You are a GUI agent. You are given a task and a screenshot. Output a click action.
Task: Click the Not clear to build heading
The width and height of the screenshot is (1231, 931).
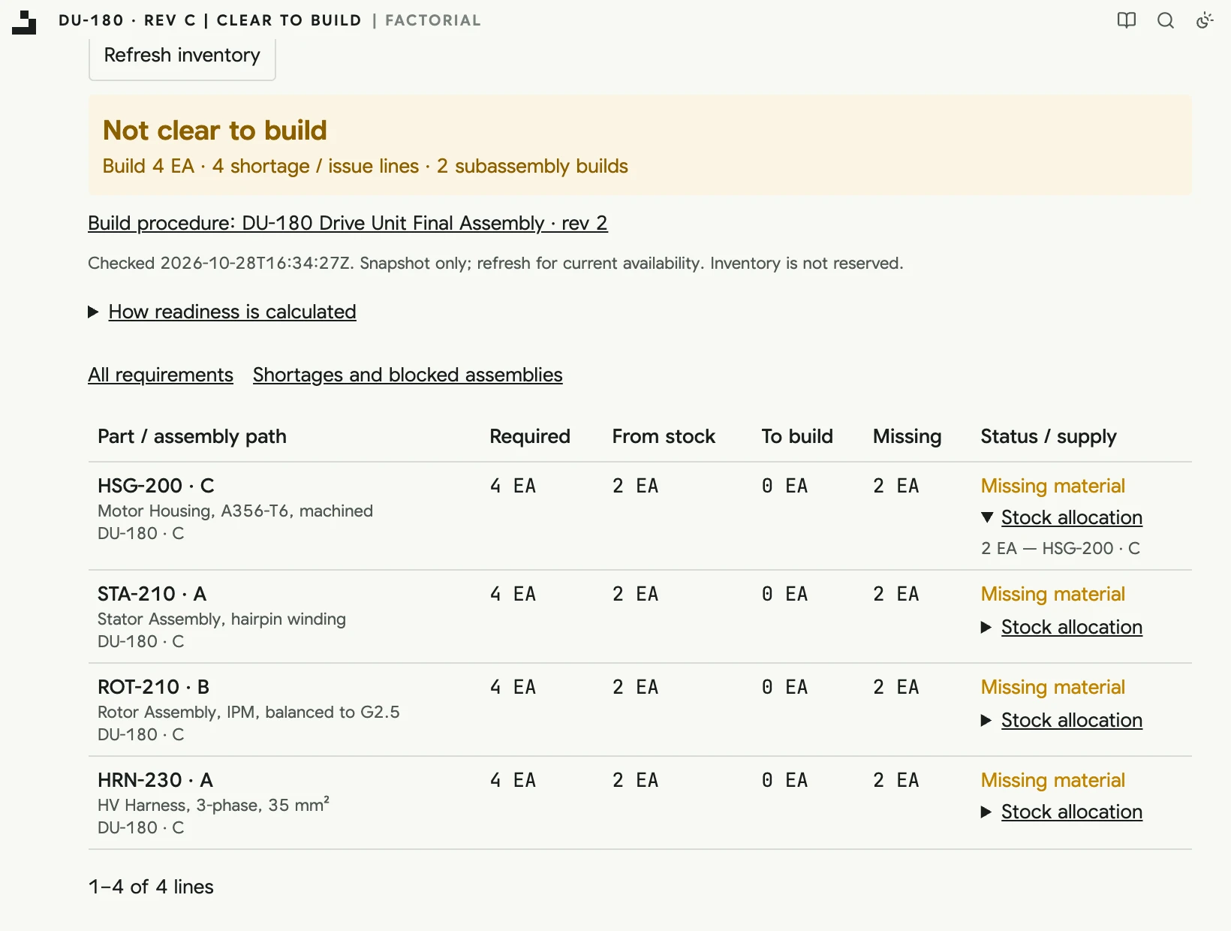point(215,131)
